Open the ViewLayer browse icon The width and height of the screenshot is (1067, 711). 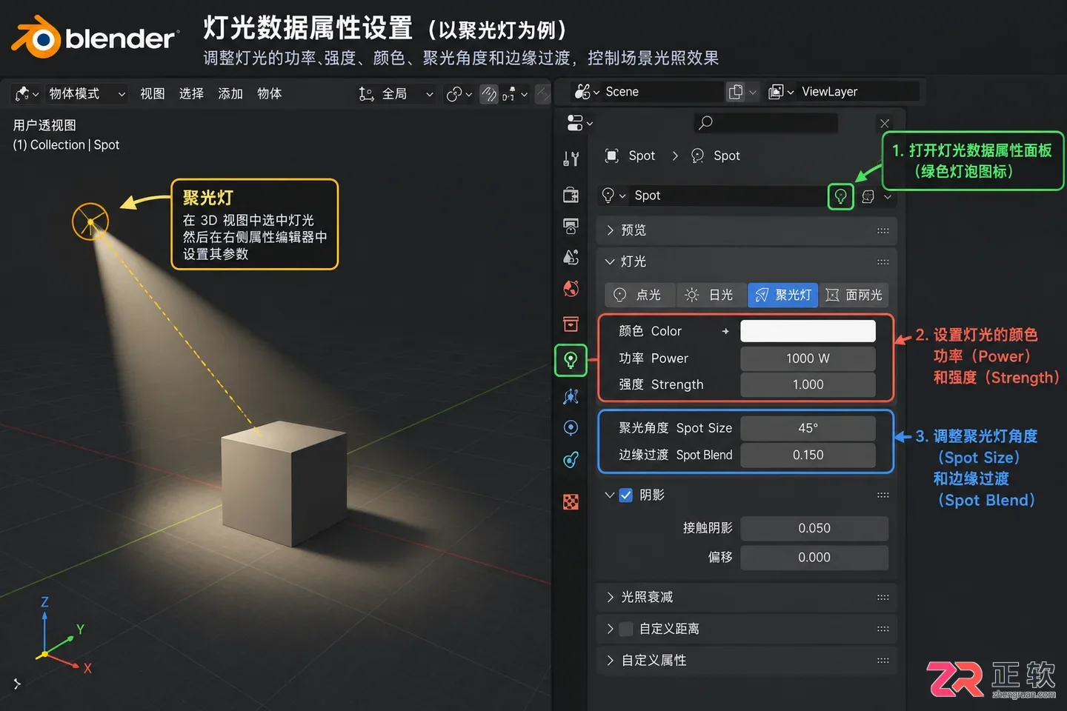(781, 92)
